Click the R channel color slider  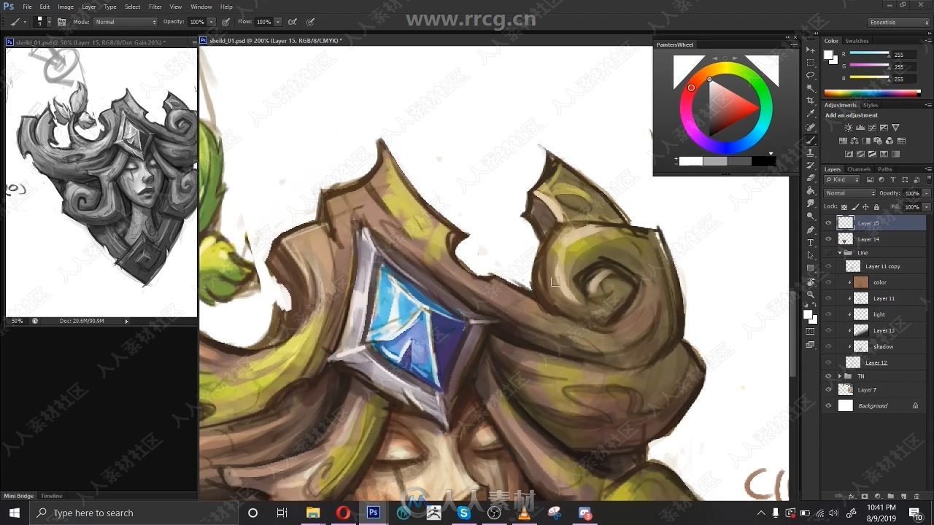870,54
